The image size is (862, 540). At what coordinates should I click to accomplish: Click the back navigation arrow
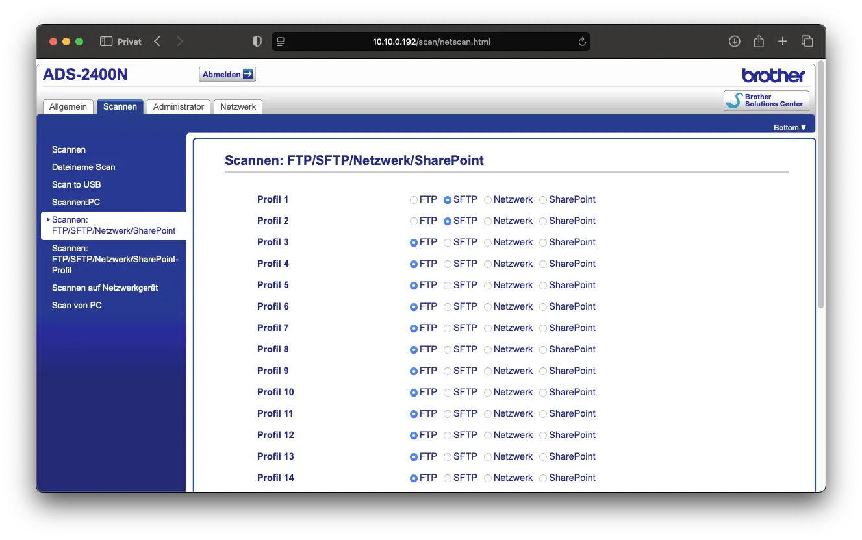coord(157,42)
